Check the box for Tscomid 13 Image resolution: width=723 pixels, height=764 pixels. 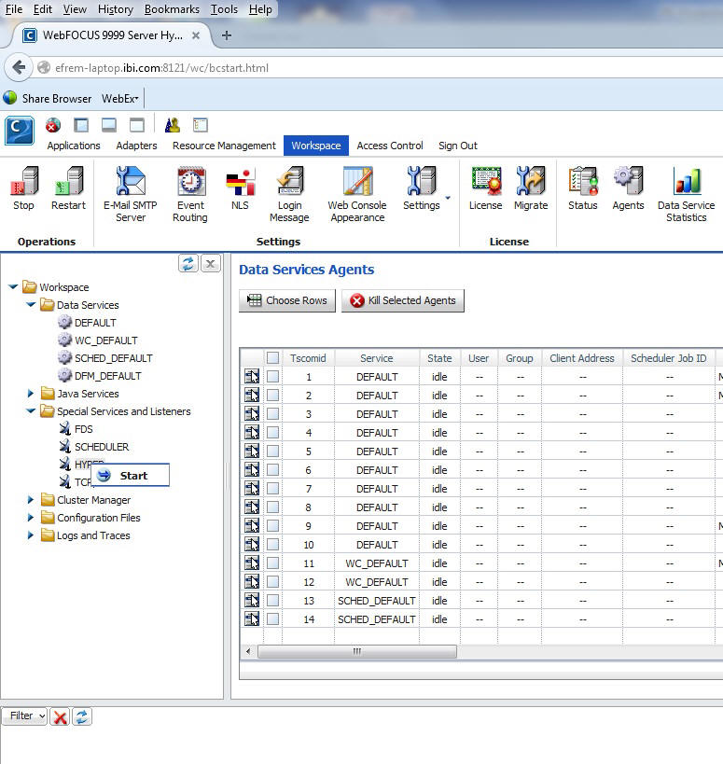[272, 601]
